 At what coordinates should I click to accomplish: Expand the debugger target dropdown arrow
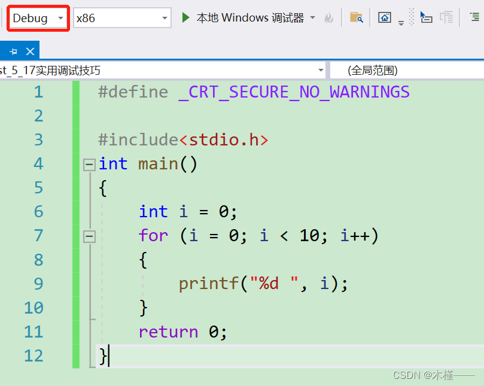pos(313,17)
